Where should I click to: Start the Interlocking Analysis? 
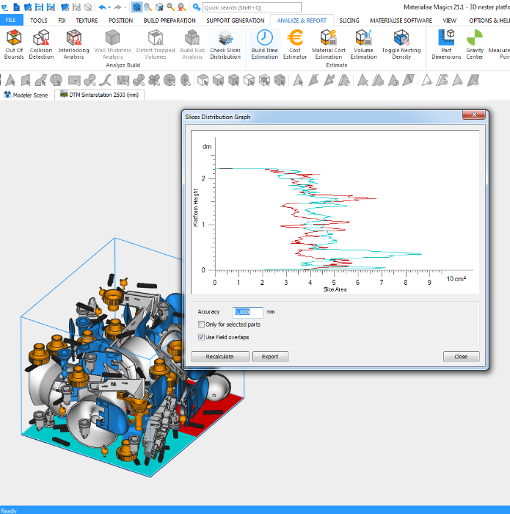pyautogui.click(x=73, y=44)
